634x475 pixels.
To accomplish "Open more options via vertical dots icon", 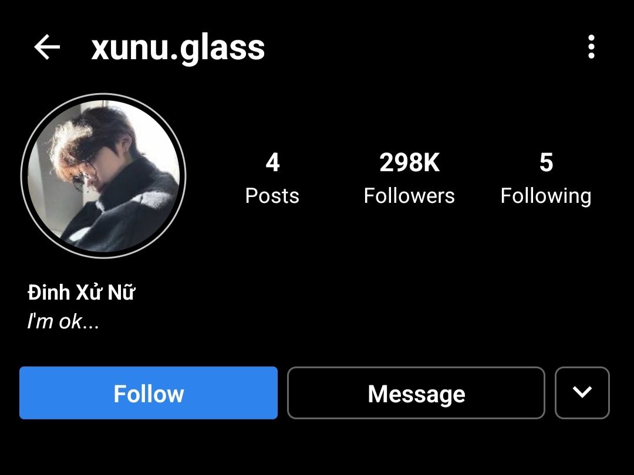I will [591, 47].
